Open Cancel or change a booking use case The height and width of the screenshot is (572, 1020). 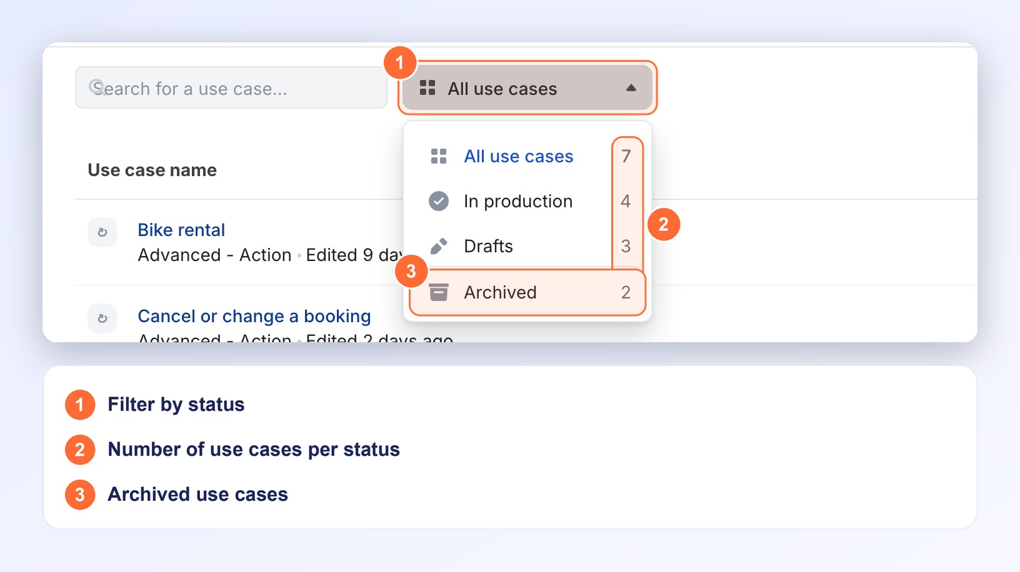254,316
